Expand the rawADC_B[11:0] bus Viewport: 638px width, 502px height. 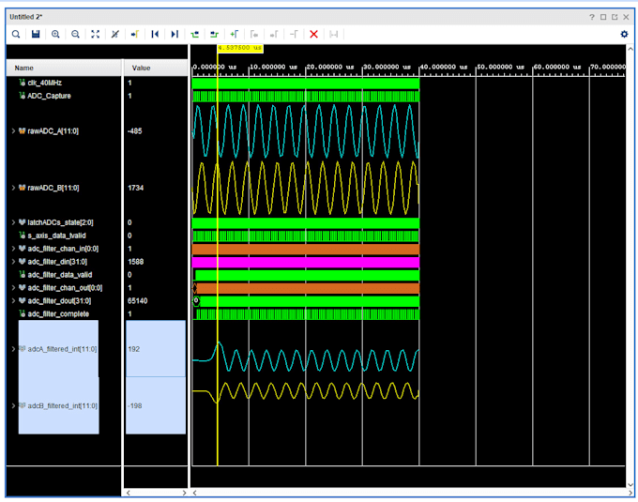[13, 188]
